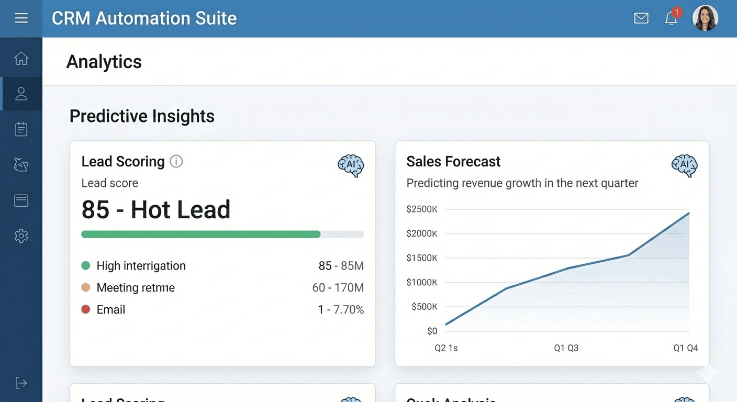Click the green lead score progress bar

click(201, 234)
